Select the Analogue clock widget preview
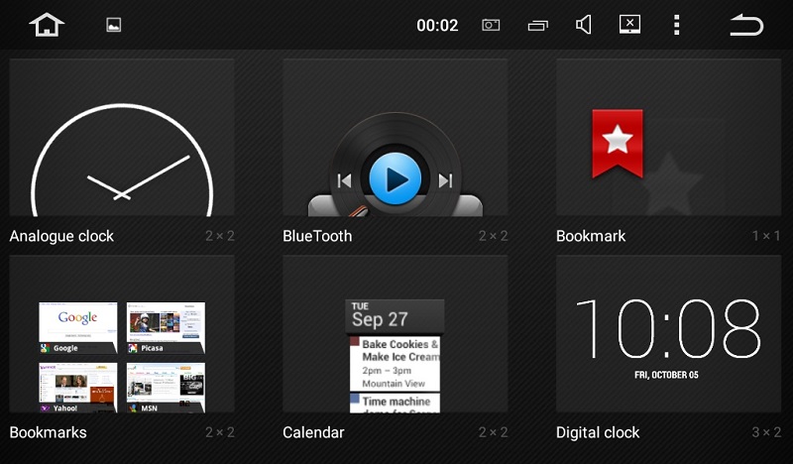793x464 pixels. (x=122, y=139)
